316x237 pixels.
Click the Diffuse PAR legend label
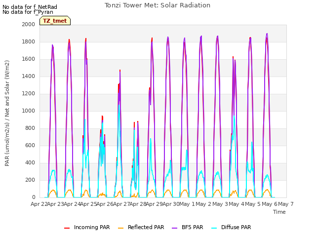tap(236, 227)
